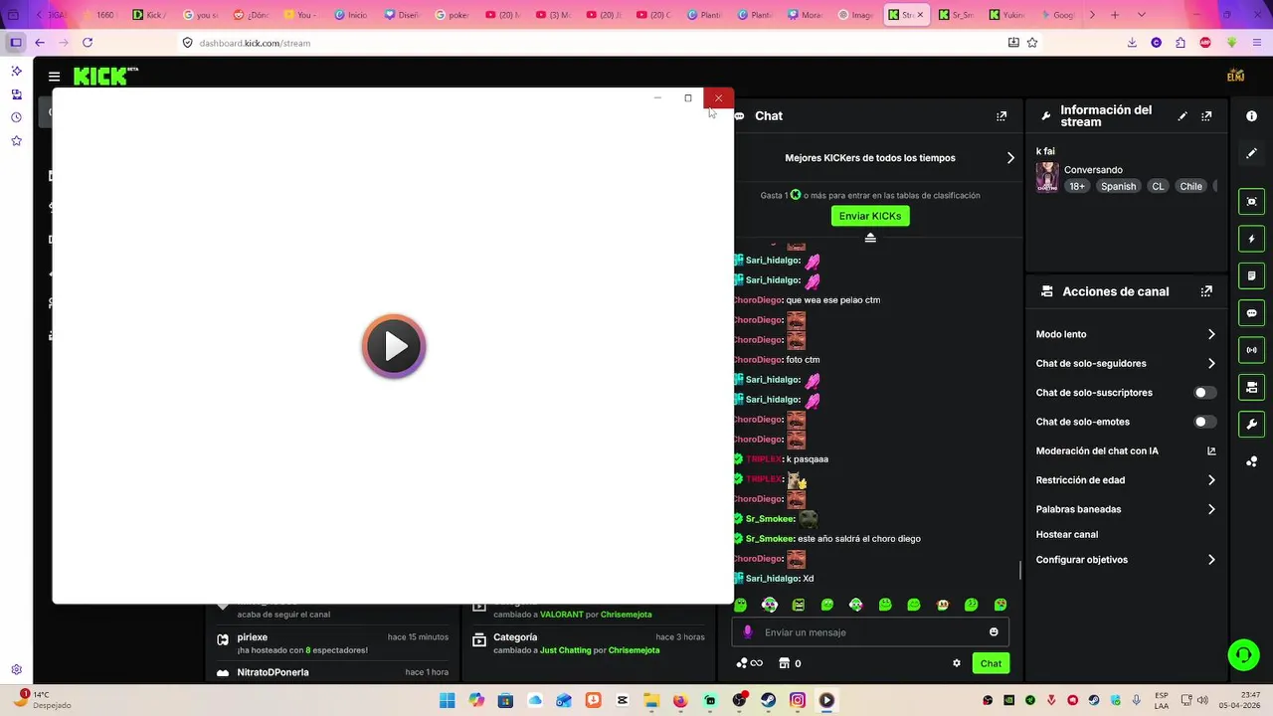Open a new browser tab
1273x716 pixels.
pyautogui.click(x=1114, y=15)
